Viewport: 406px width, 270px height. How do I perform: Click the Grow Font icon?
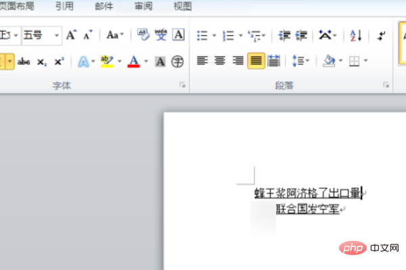click(71, 34)
